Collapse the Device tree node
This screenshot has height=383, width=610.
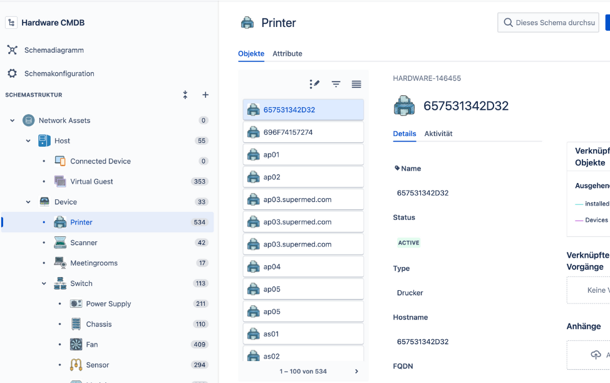point(28,202)
